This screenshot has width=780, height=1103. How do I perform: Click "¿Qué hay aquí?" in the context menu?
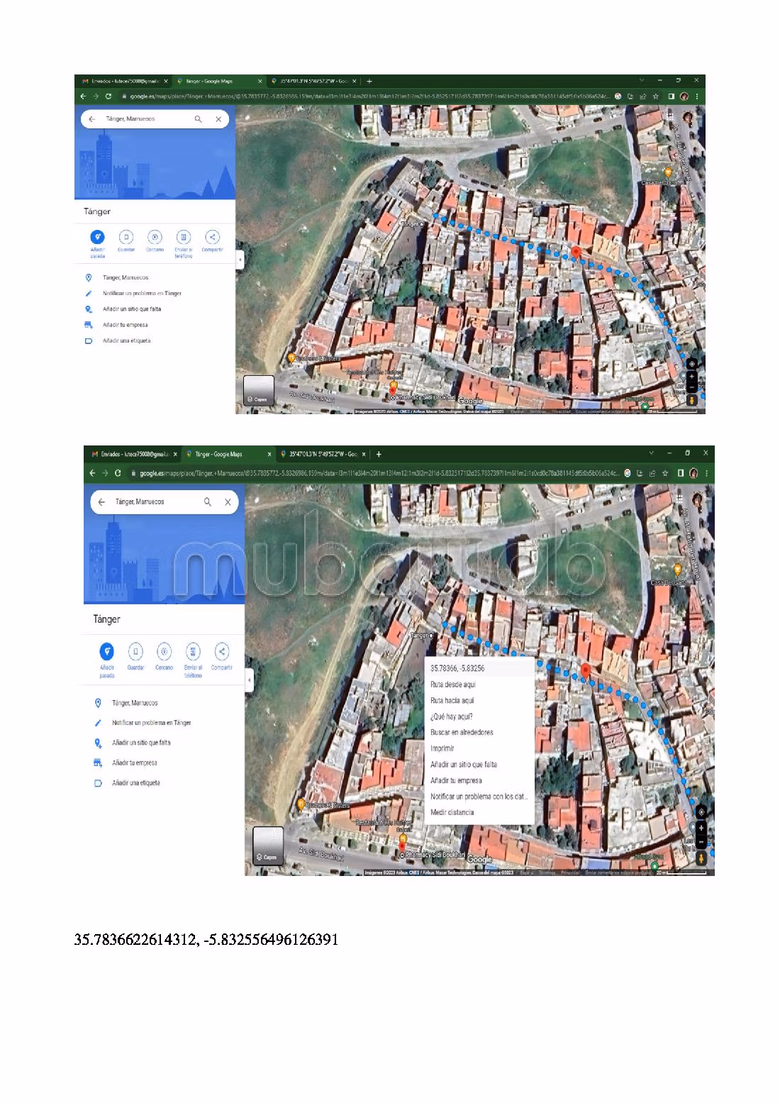pos(451,716)
